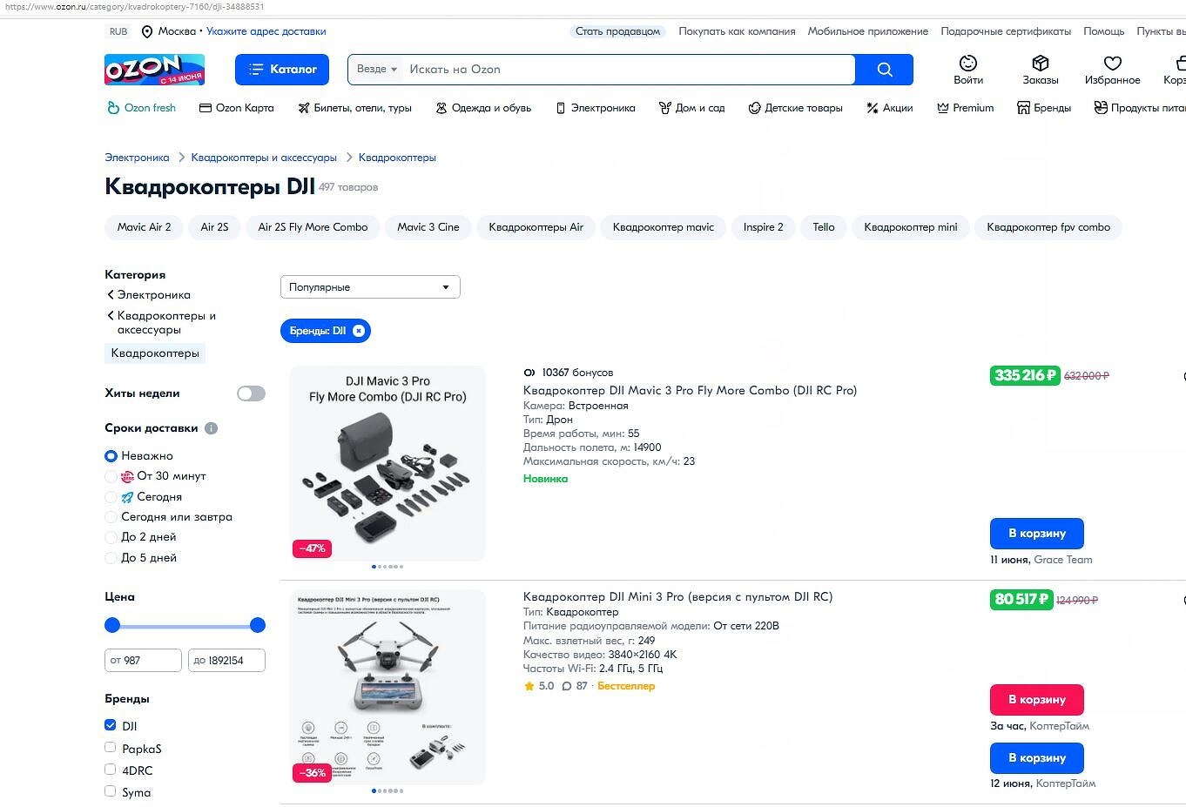1186x807 pixels.
Task: Open the Электроника menu item
Action: [x=596, y=108]
